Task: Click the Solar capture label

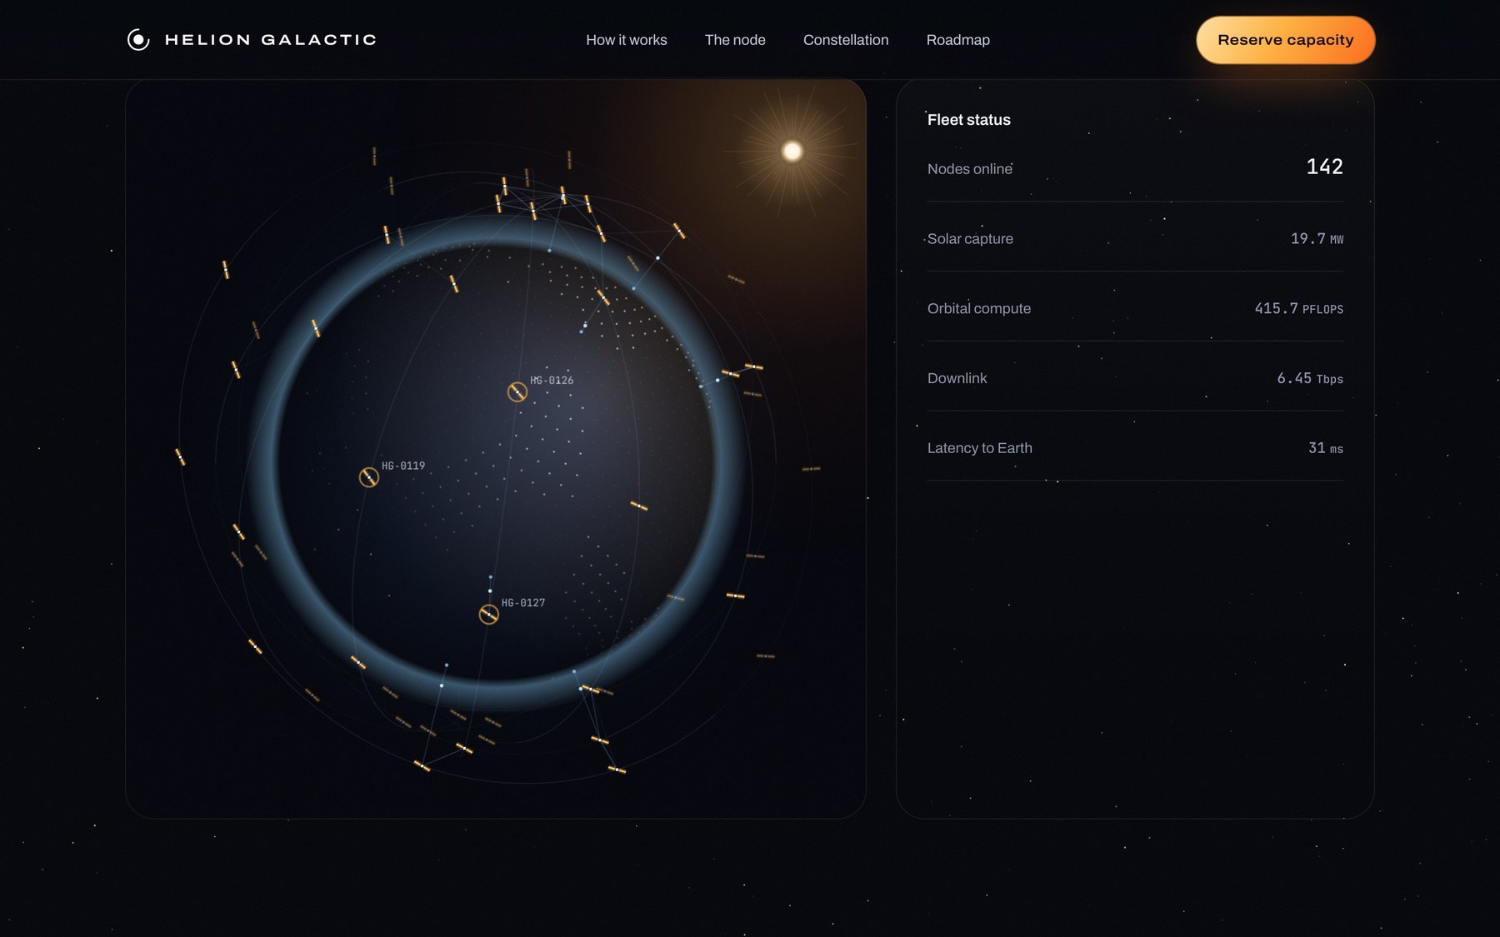Action: tap(970, 239)
